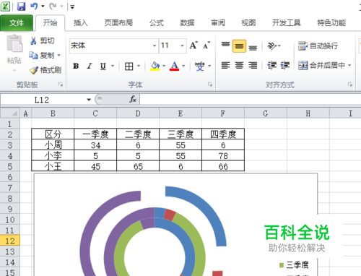361x276 pixels.
Task: Expand the font size 11 dropdown
Action: coord(182,46)
